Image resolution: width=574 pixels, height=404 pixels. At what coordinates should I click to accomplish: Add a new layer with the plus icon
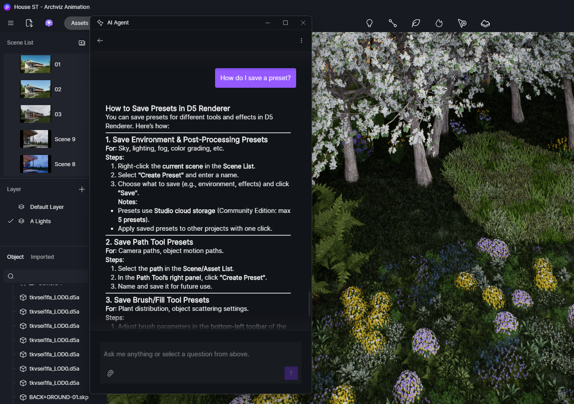coord(82,189)
